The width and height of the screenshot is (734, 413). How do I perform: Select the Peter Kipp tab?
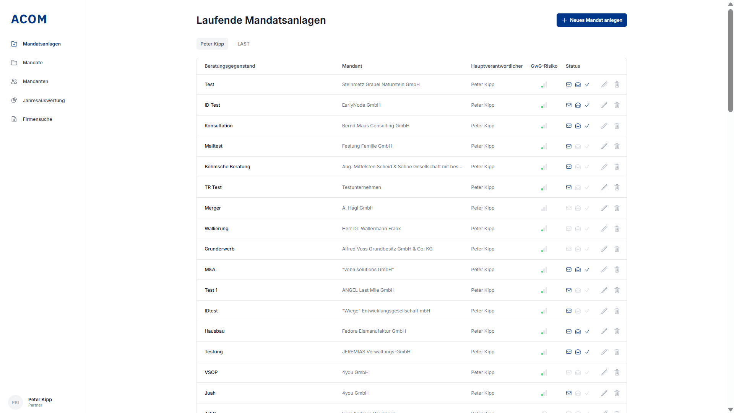tap(212, 44)
